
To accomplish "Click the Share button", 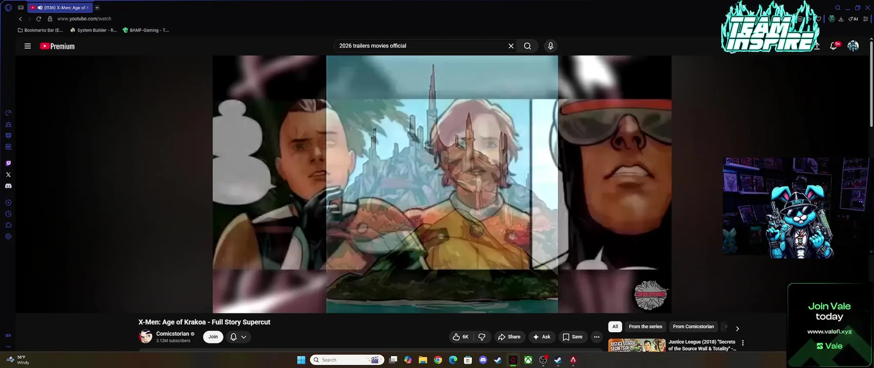I will (x=509, y=337).
